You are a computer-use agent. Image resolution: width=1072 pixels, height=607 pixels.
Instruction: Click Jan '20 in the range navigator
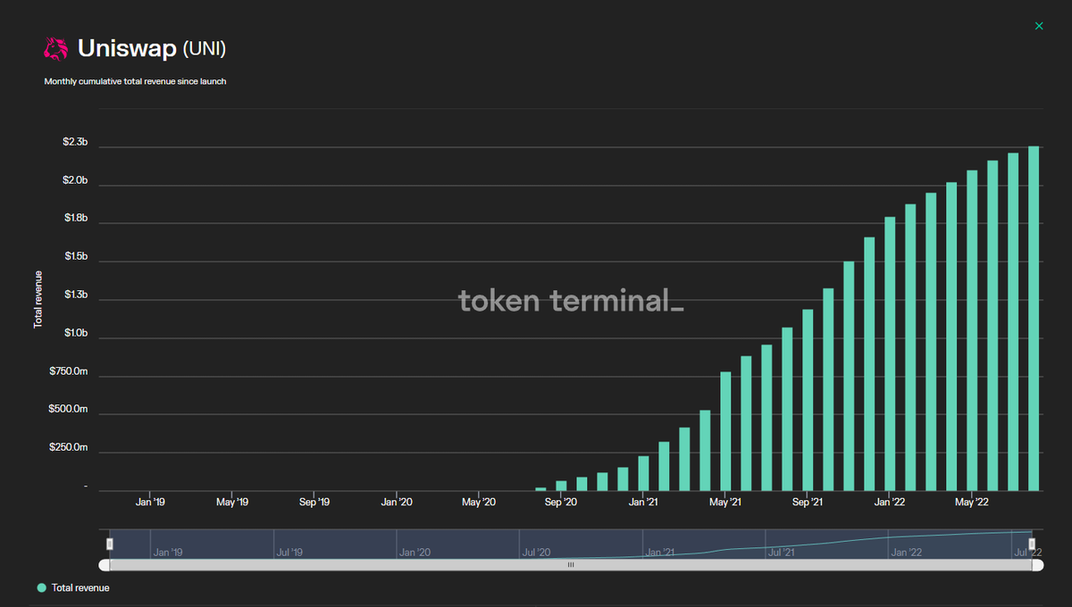415,553
